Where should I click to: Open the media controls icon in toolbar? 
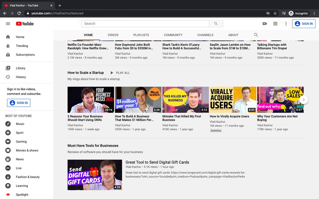[x=284, y=13]
